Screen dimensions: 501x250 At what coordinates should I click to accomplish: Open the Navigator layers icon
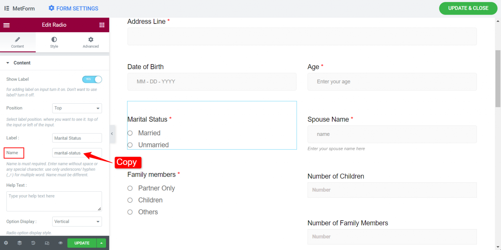(x=20, y=243)
